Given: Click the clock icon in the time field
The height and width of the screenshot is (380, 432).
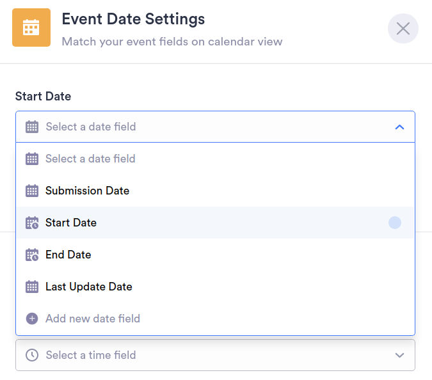Looking at the screenshot, I should coord(32,355).
